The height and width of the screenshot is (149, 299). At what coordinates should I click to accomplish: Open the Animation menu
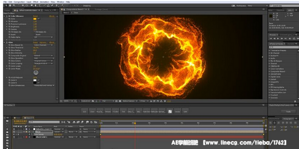pyautogui.click(x=44, y=2)
